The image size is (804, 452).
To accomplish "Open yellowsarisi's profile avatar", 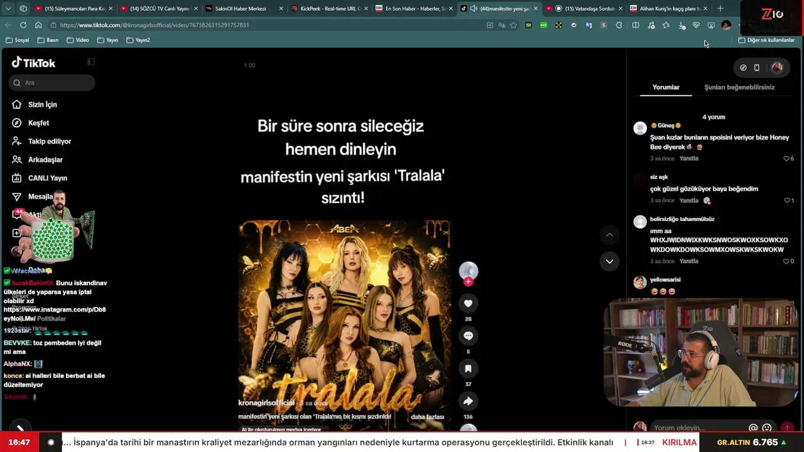I will (640, 282).
